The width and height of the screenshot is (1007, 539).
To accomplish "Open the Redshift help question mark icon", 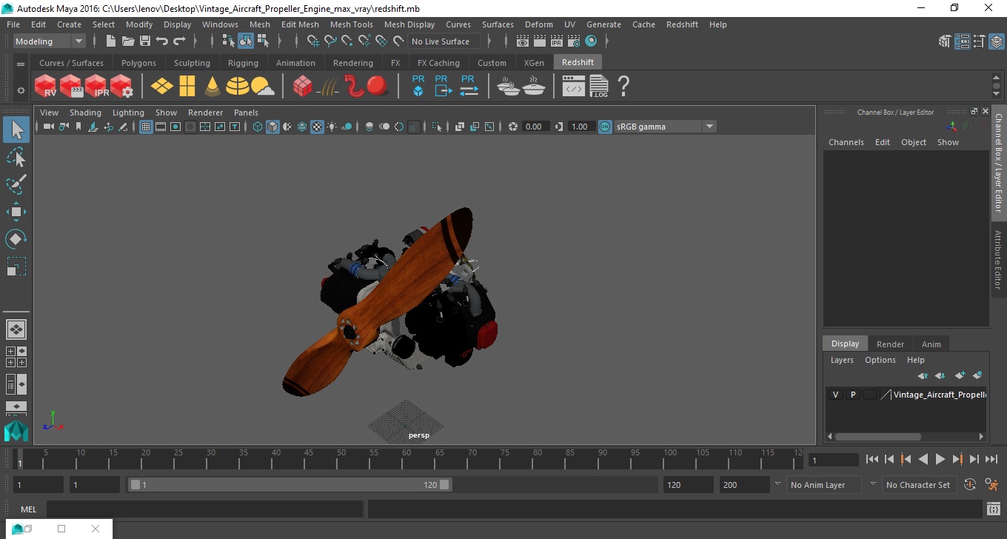I will [x=623, y=87].
